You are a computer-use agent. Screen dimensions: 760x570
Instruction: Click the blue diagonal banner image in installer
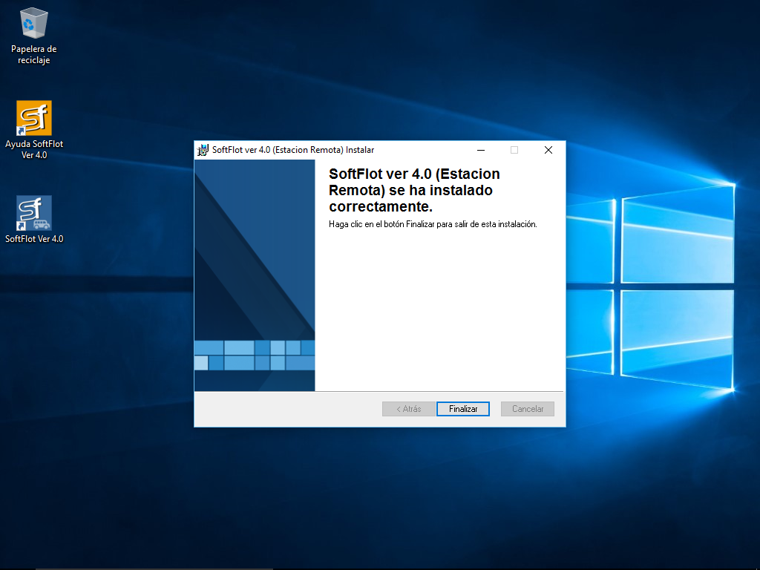click(255, 245)
